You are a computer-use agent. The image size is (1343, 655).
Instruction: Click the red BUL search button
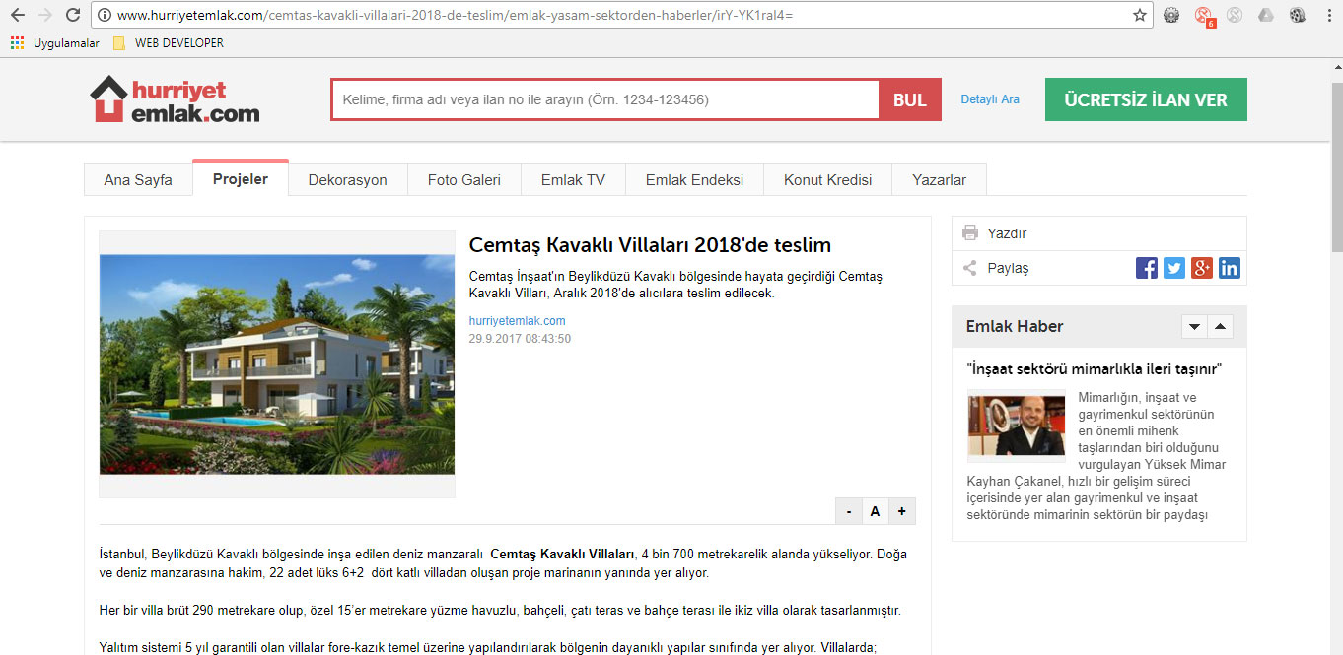pos(910,99)
